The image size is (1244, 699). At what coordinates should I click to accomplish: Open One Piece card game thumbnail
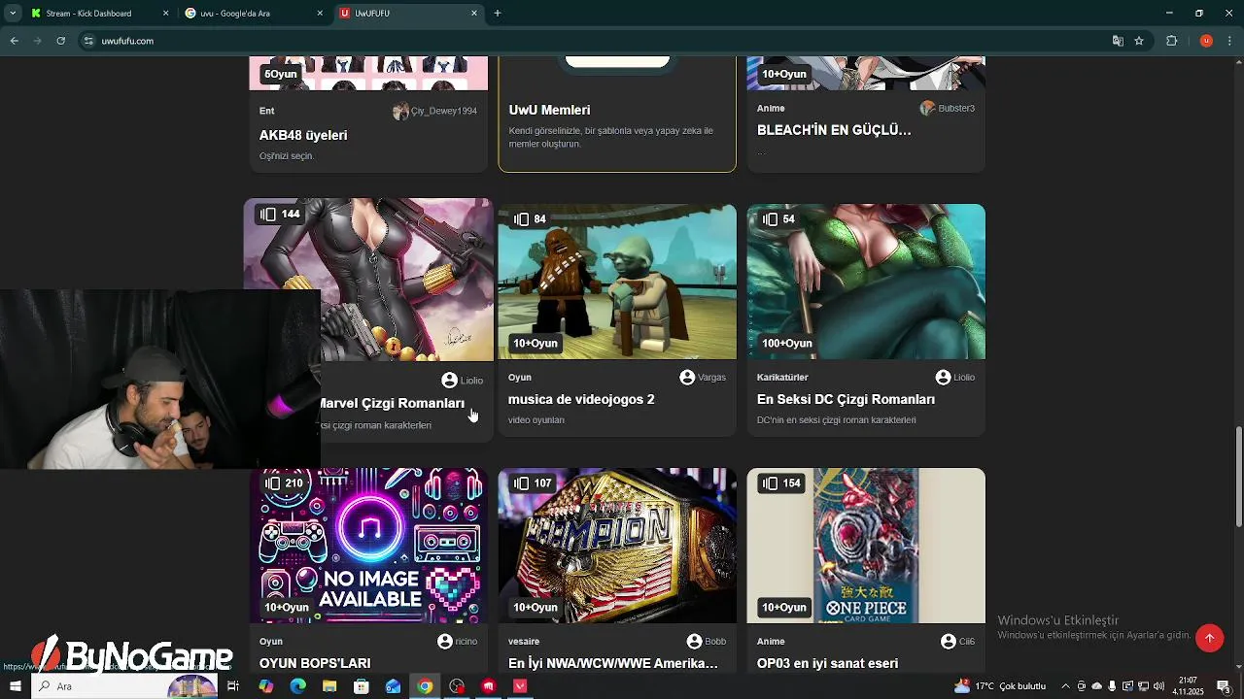[866, 546]
